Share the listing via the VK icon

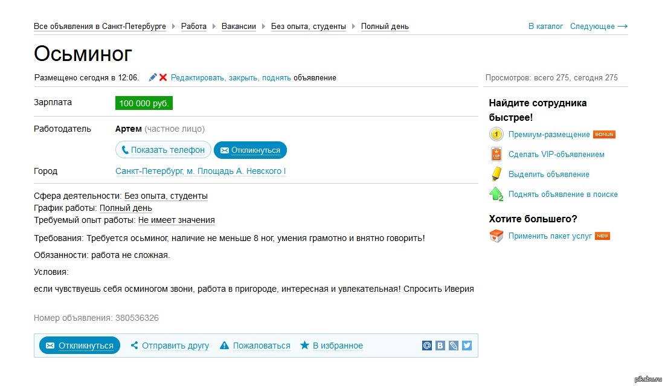point(440,346)
